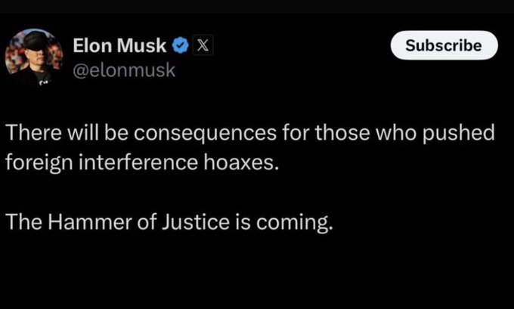Click the Subscribe button
The height and width of the screenshot is (309, 514).
pyautogui.click(x=444, y=45)
